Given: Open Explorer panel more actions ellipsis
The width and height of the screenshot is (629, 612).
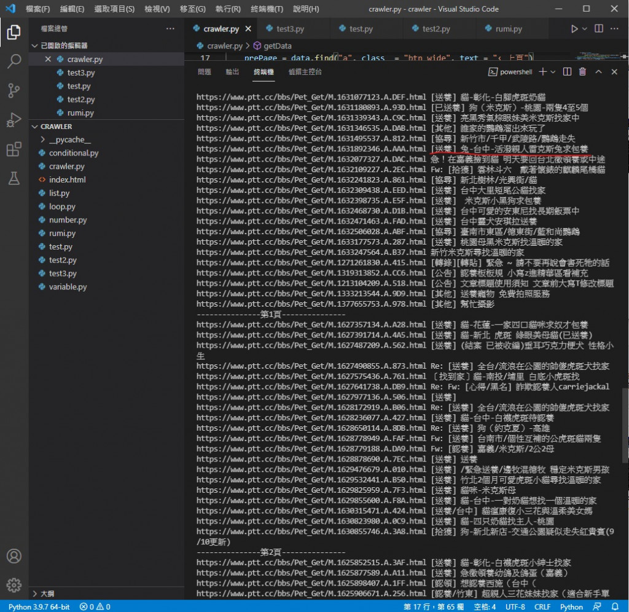Looking at the screenshot, I should [170, 29].
